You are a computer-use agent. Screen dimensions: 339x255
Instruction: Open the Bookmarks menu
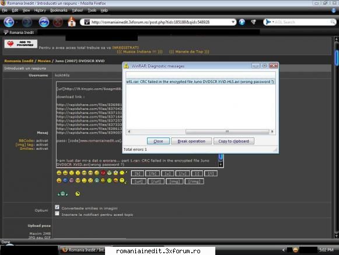click(x=58, y=11)
